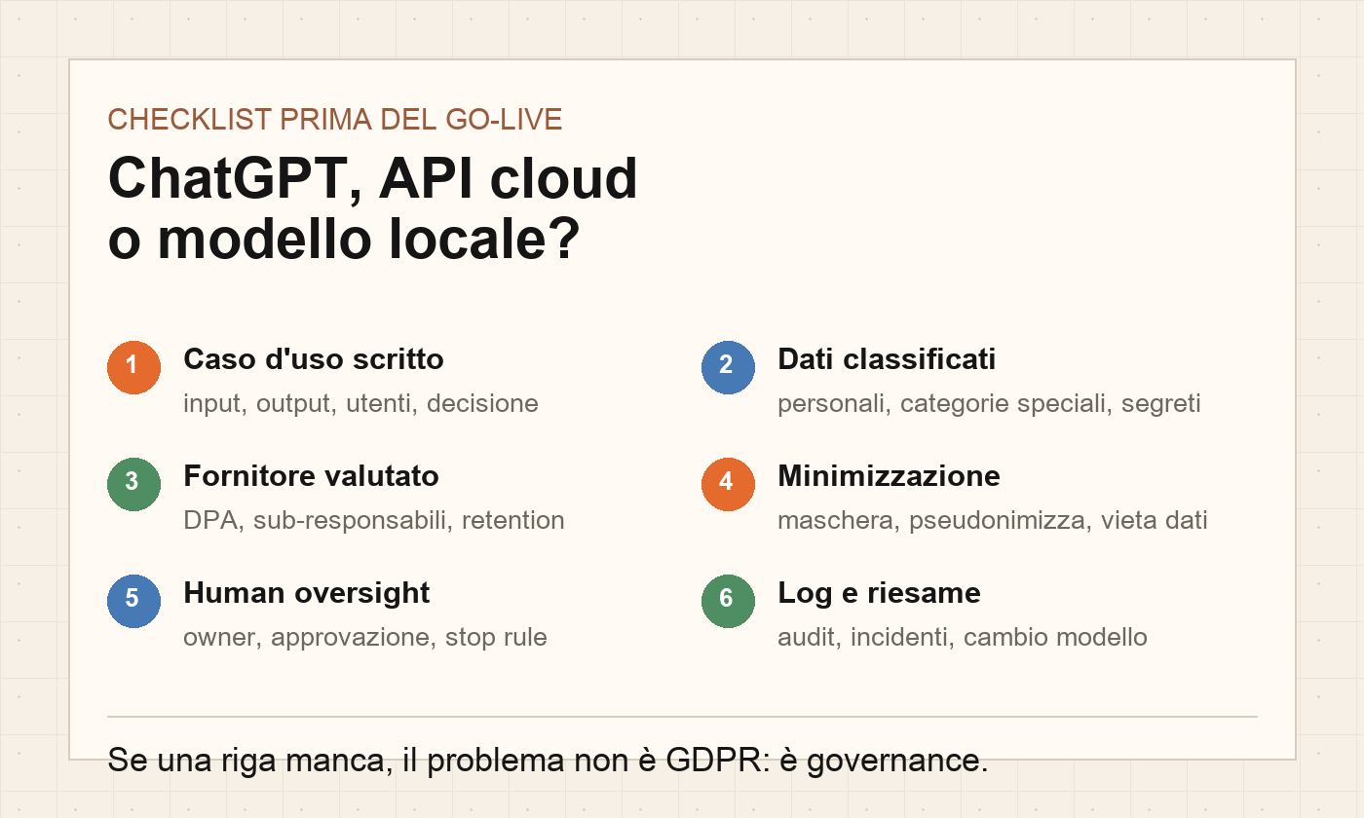1364x818 pixels.
Task: Click "DPA, sub-responsabili, retention" subtitle
Action: (x=374, y=520)
